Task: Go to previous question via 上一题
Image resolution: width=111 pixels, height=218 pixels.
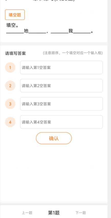Action: pos(27,213)
